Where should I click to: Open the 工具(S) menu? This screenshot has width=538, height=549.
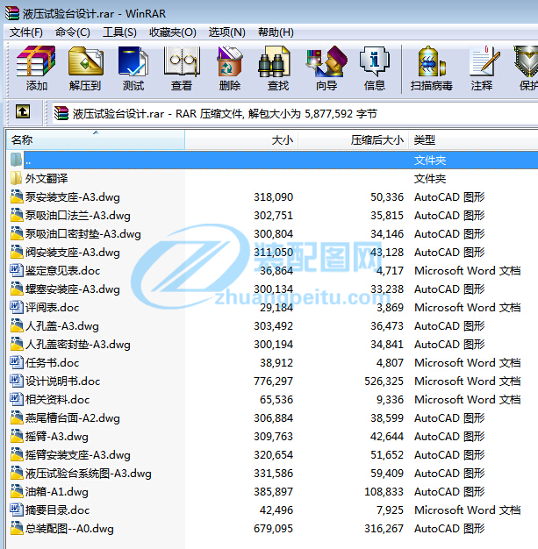[119, 32]
